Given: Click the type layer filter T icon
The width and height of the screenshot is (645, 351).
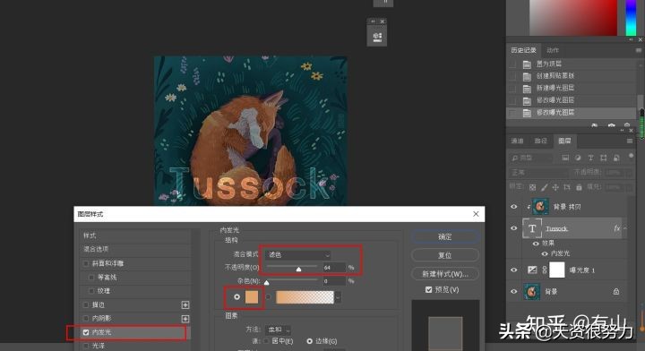Looking at the screenshot, I should click(590, 158).
